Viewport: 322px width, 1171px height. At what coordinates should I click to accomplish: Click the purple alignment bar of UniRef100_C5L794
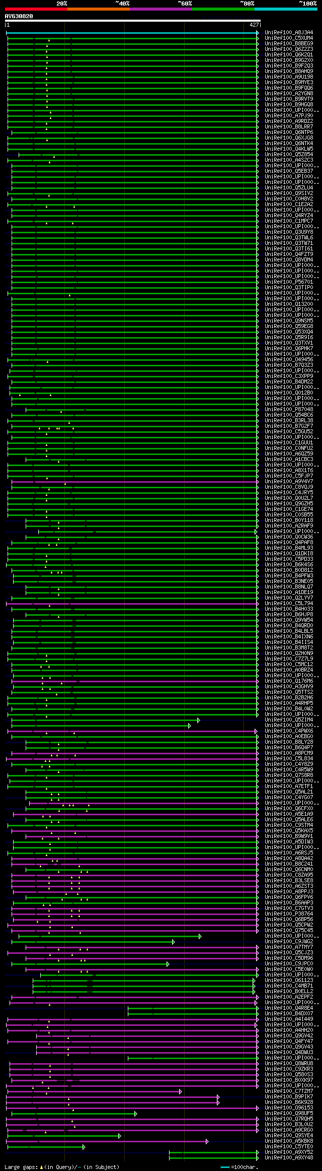132,604
